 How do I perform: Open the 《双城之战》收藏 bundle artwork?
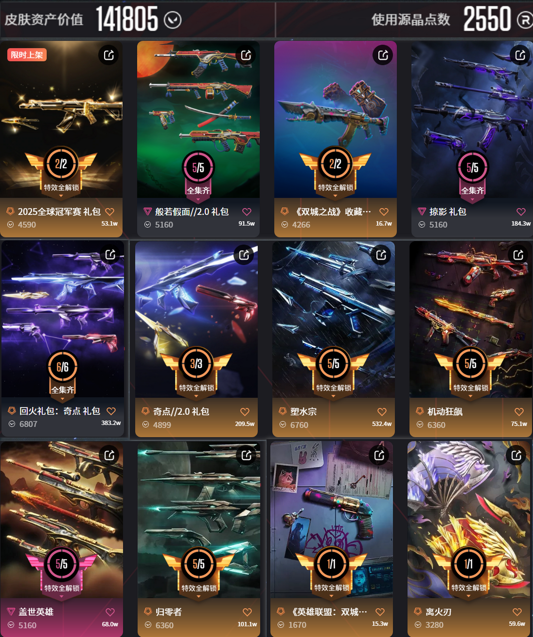pyautogui.click(x=336, y=119)
